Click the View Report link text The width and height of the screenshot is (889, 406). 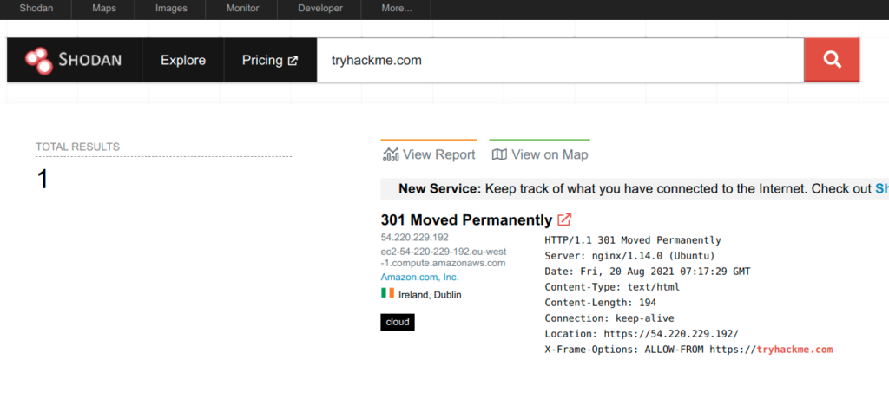pos(438,154)
